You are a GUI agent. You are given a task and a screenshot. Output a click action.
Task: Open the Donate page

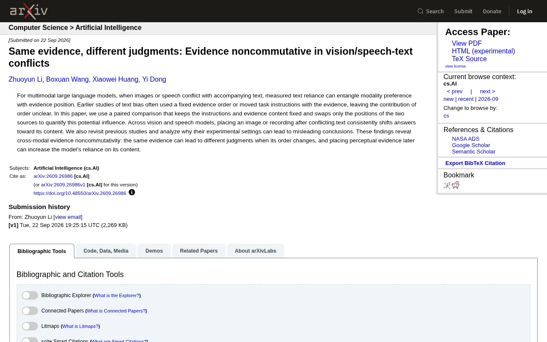[x=492, y=11]
